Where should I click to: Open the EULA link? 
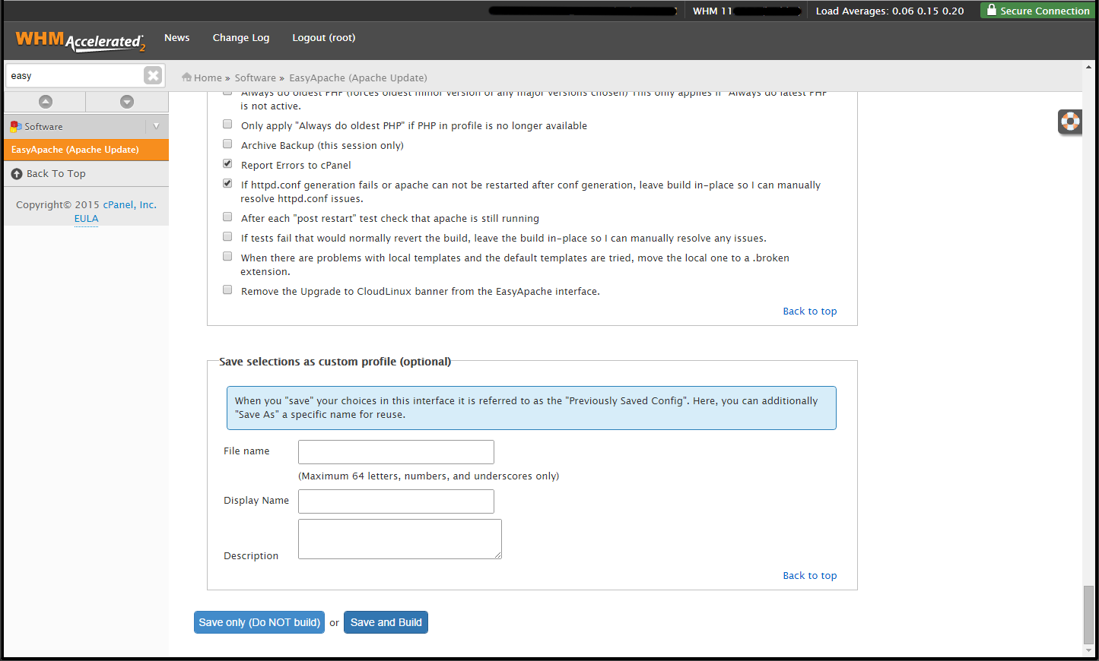[86, 219]
